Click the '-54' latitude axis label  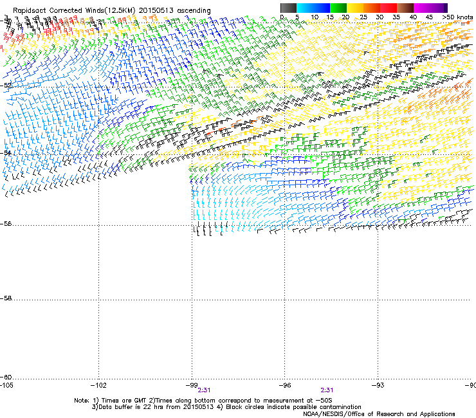point(6,152)
